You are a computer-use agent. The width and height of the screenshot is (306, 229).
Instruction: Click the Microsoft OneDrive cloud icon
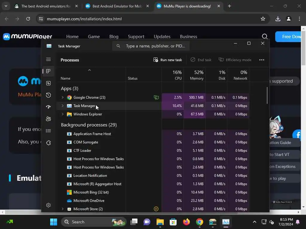[x=69, y=201]
